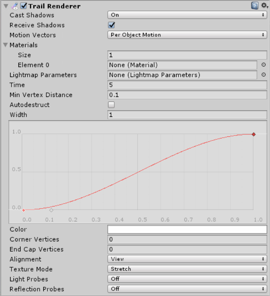Image resolution: width=270 pixels, height=296 pixels.
Task: Open the component settings gear menu
Action: click(264, 5)
